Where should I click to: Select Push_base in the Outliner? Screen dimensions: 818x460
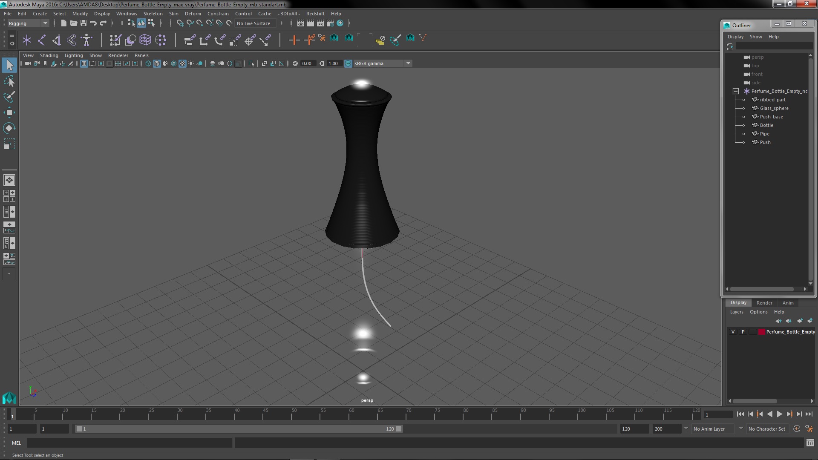[x=771, y=117]
